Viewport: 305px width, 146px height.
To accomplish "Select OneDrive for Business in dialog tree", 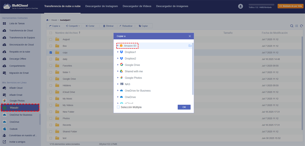I will [x=138, y=91].
